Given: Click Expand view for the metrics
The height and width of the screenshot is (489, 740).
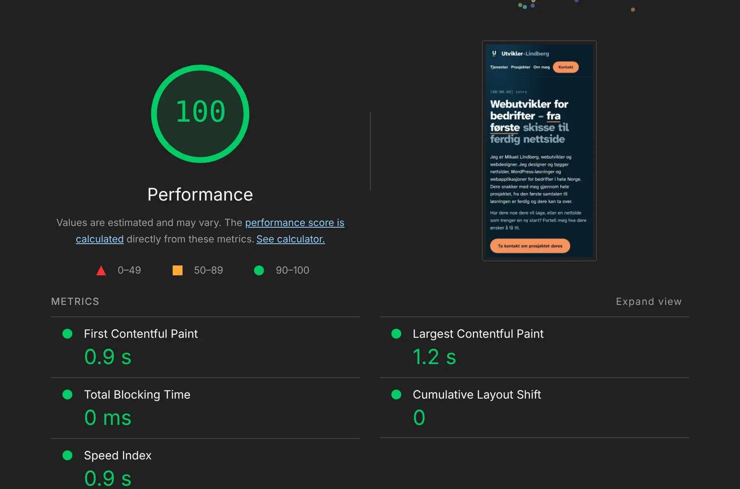Looking at the screenshot, I should point(648,302).
